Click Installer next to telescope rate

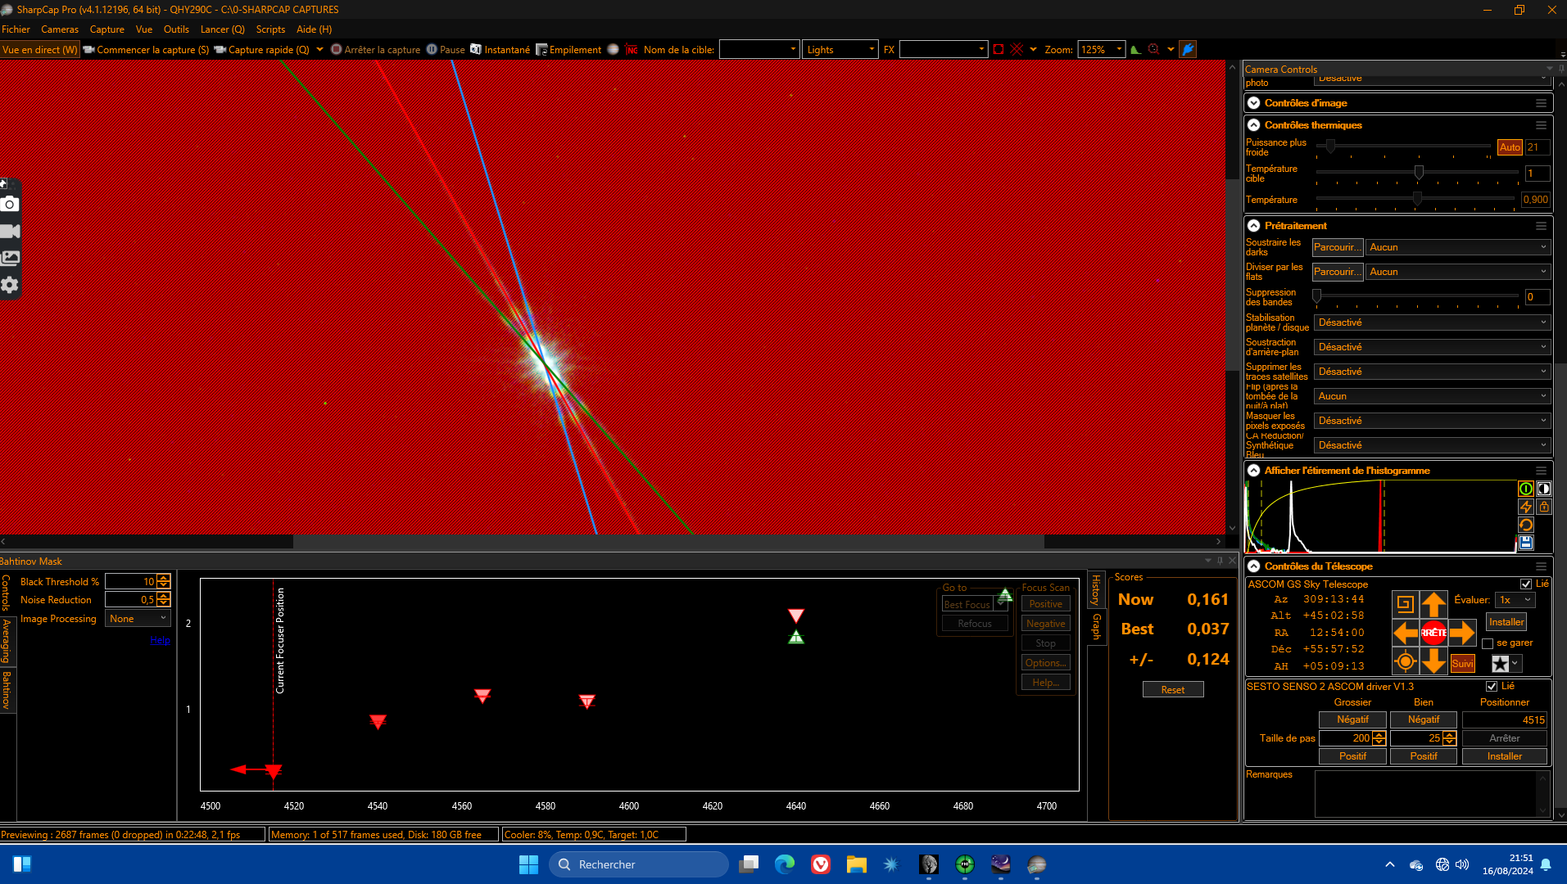(1506, 622)
